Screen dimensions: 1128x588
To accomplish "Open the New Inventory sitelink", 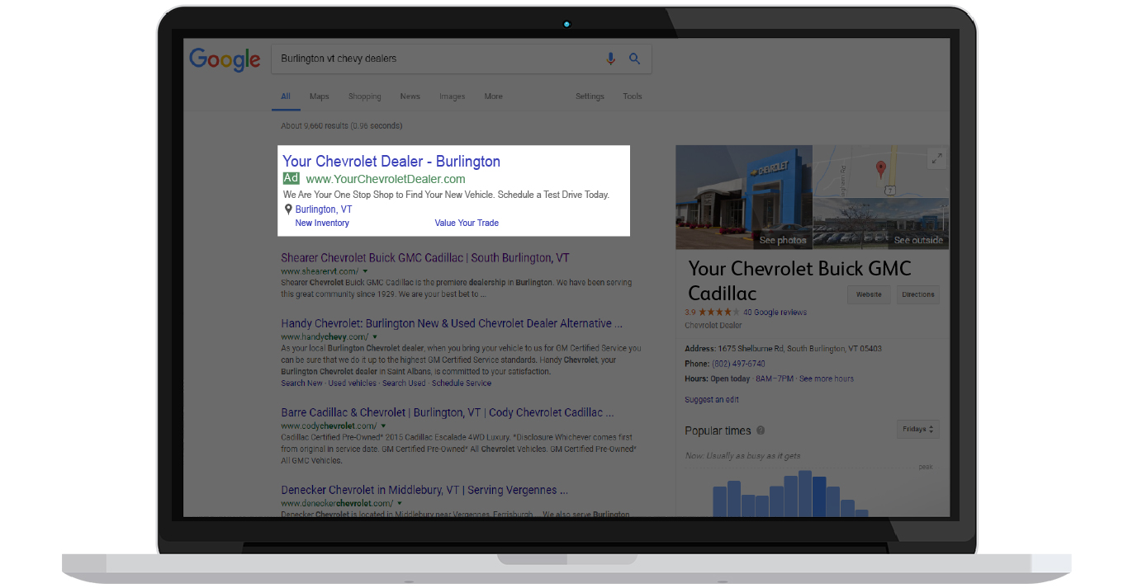I will (322, 223).
